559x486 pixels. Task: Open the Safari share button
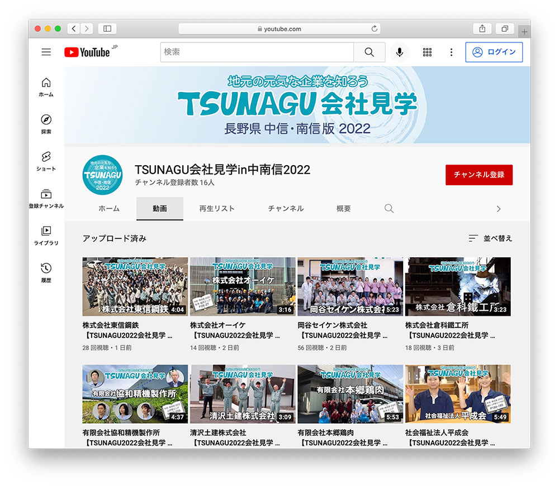[x=482, y=28]
